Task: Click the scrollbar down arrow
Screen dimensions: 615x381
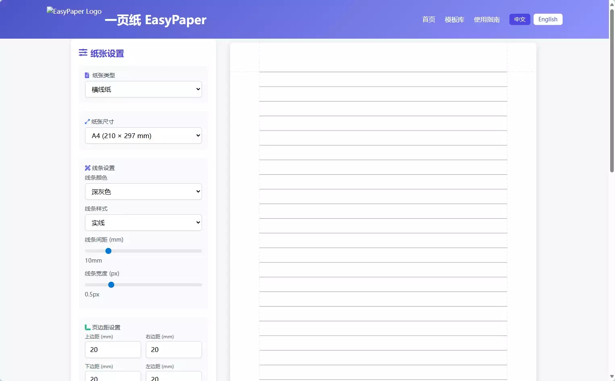Action: point(612,377)
